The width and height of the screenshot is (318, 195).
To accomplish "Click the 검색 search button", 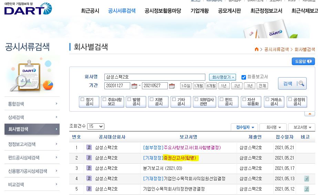I will (x=292, y=83).
